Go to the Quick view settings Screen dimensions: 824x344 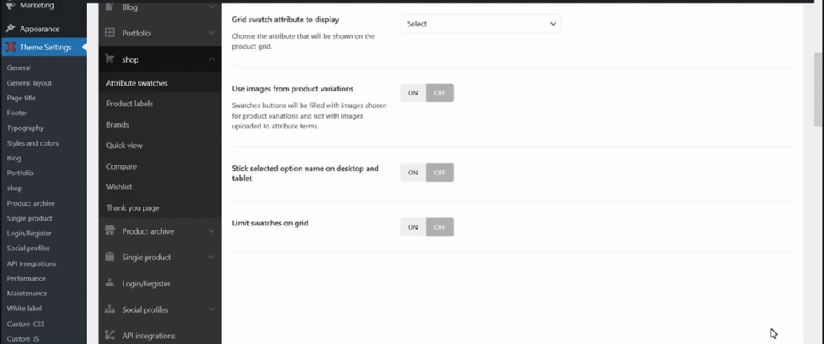coord(124,146)
